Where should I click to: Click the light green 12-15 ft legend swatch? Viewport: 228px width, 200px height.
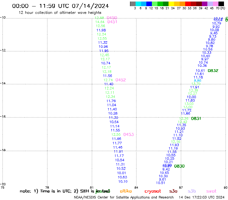(x=155, y=4)
